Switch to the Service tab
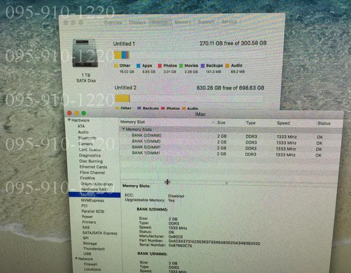 (229, 21)
